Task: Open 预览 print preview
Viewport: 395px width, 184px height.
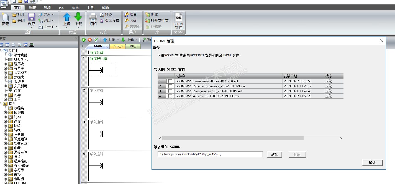Action: coord(106,14)
